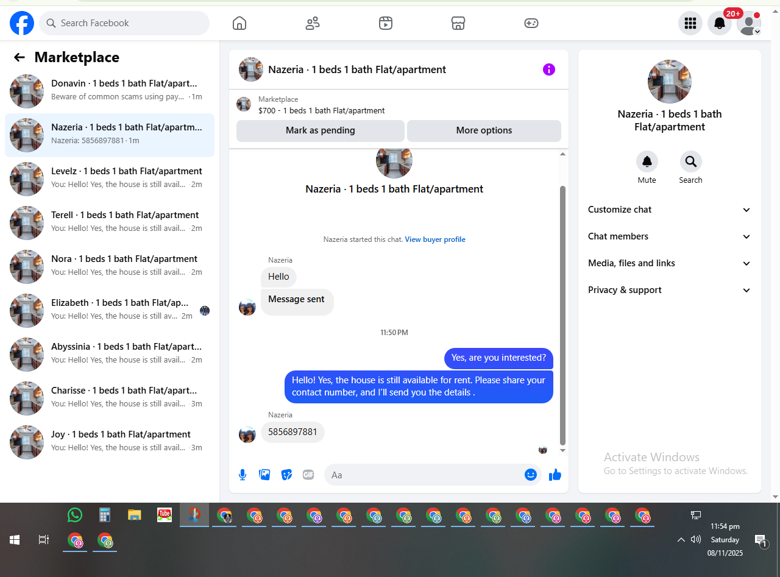Open the Elizabeth conversation

click(110, 311)
